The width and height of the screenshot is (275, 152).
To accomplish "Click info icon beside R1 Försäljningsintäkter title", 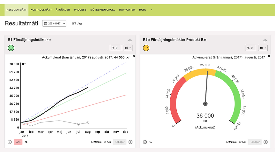I will 50,40.
